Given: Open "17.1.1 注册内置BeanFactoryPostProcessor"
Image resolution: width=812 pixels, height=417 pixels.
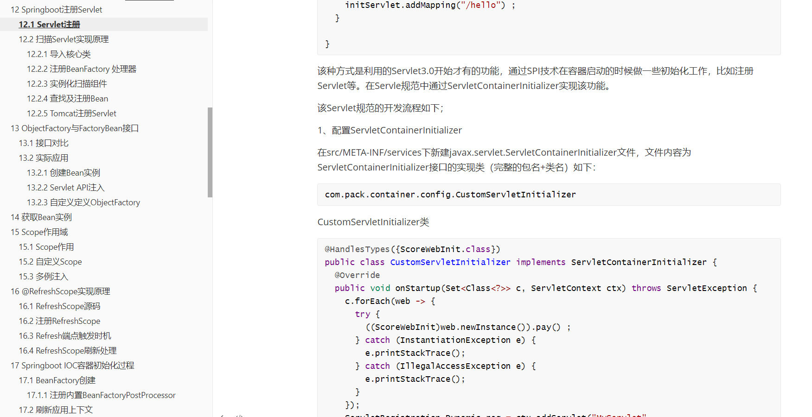Looking at the screenshot, I should tap(101, 395).
